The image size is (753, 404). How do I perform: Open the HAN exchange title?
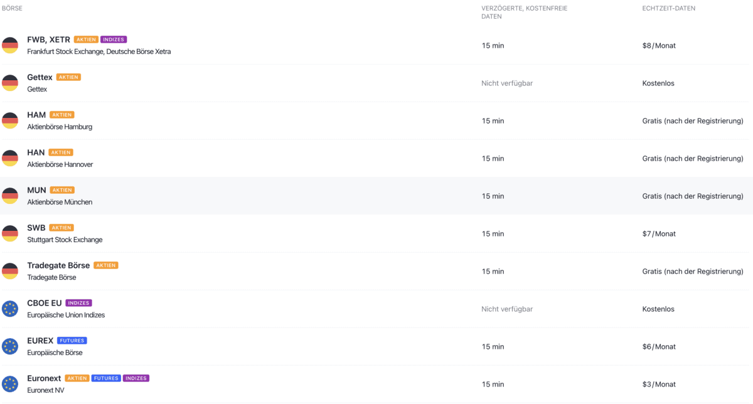coord(36,152)
